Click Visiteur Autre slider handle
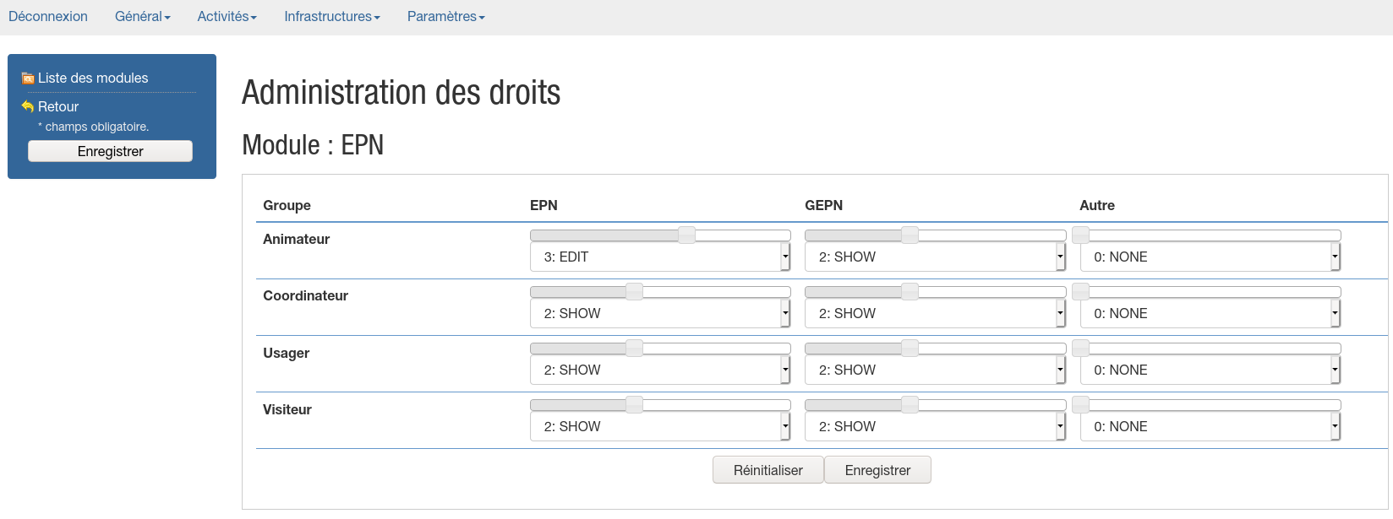The height and width of the screenshot is (519, 1393). click(x=1080, y=405)
